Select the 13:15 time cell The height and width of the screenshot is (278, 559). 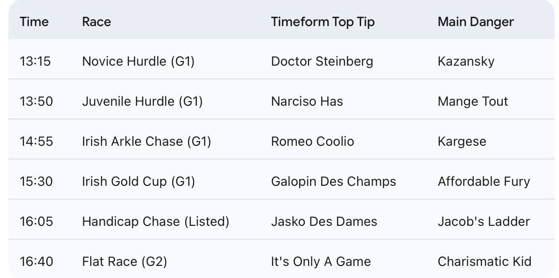coord(35,61)
